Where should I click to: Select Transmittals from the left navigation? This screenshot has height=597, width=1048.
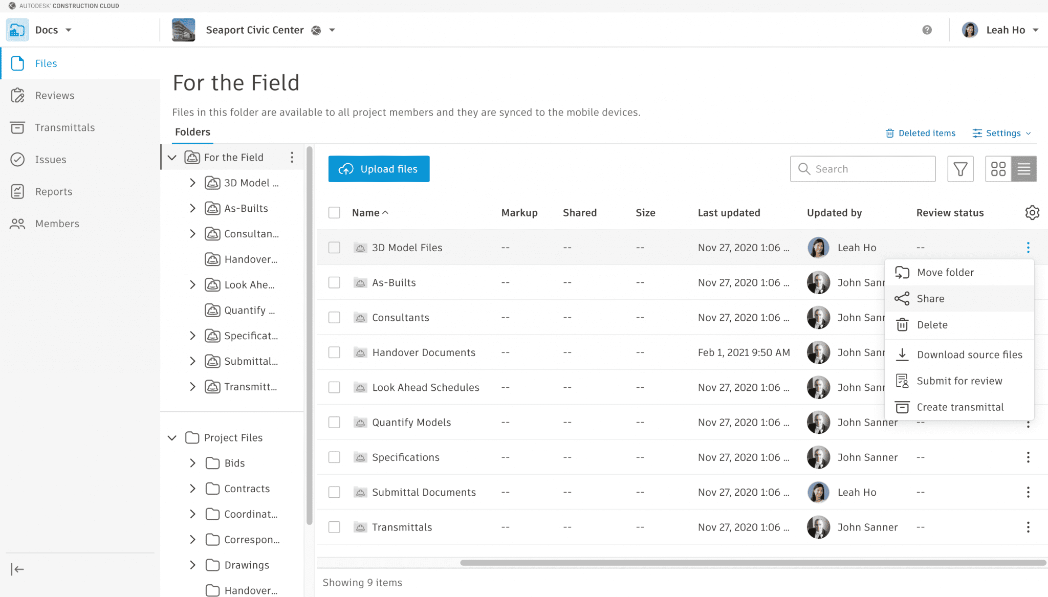tap(65, 127)
